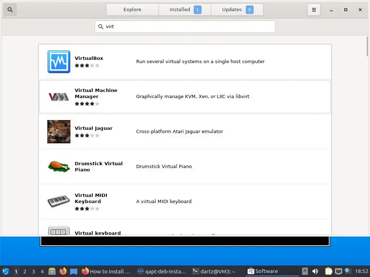This screenshot has height=277, width=370.
Task: Open the hamburger main menu
Action: [x=314, y=10]
